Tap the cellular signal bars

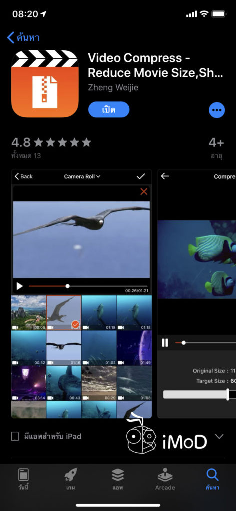click(191, 14)
